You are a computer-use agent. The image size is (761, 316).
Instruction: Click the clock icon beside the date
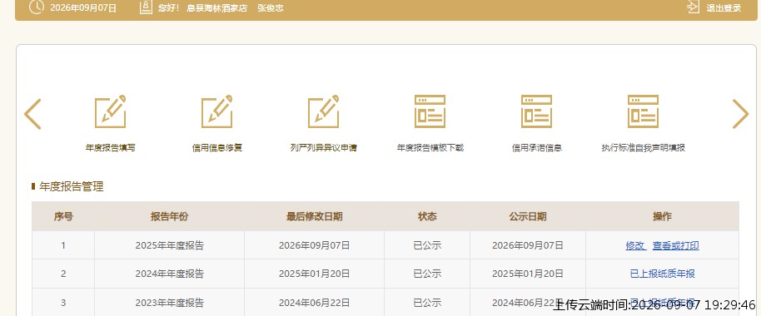(37, 7)
